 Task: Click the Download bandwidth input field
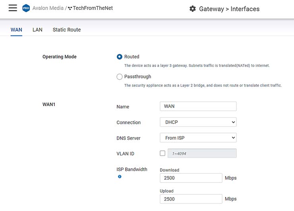(191, 178)
